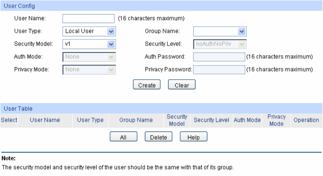Click the User Name input field
Viewport: 323px width, 176px height.
(88, 18)
